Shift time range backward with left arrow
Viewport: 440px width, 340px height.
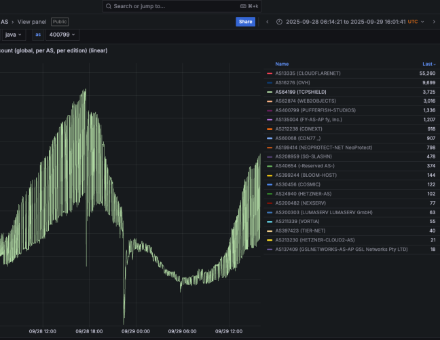click(x=267, y=22)
